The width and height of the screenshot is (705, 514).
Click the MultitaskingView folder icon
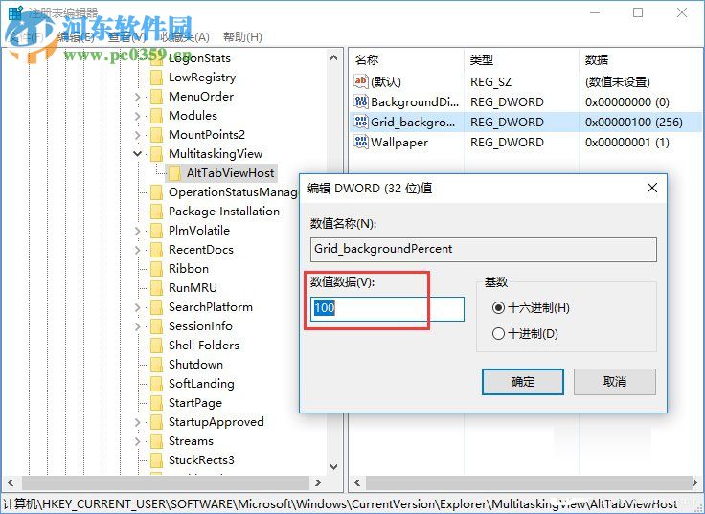click(156, 154)
